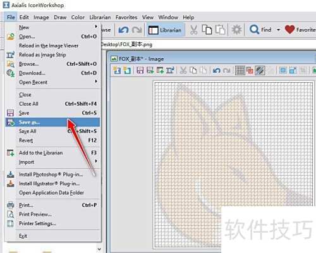Click Add to Librarian icon in the FOX image toolbar
Viewport: 316px width, 253px height.
point(160,70)
